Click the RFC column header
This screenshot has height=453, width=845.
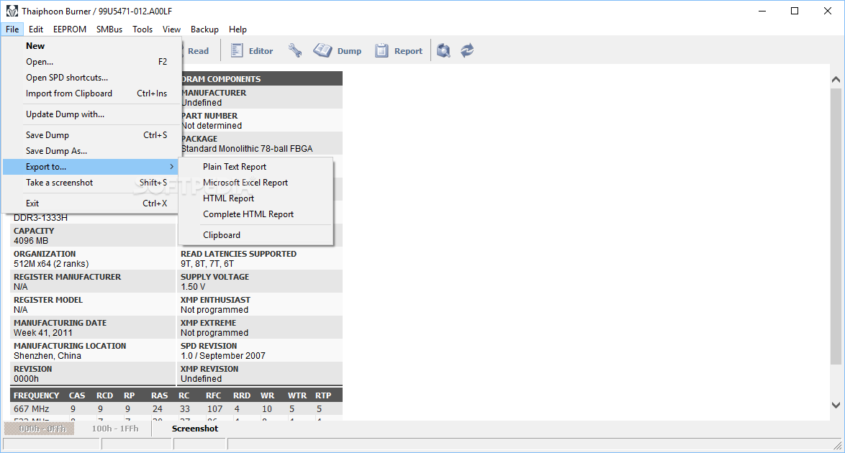[x=213, y=395]
